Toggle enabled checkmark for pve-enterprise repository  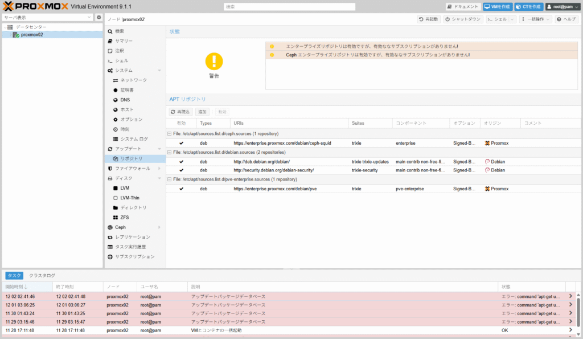[181, 189]
